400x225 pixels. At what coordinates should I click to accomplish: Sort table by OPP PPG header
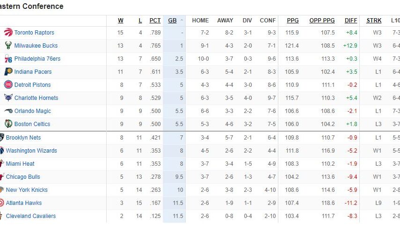322,21
